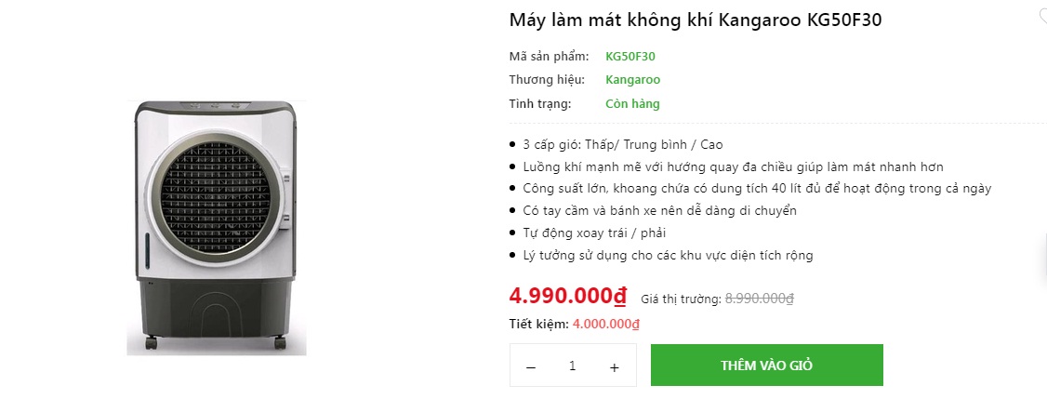
Task: Click the "Tự động xoay trái / phải" line
Action: (594, 233)
